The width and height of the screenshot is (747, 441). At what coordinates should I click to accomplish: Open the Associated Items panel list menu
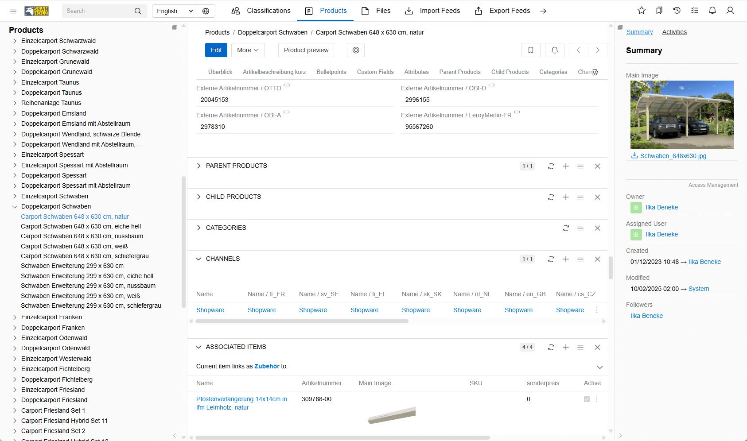(580, 347)
